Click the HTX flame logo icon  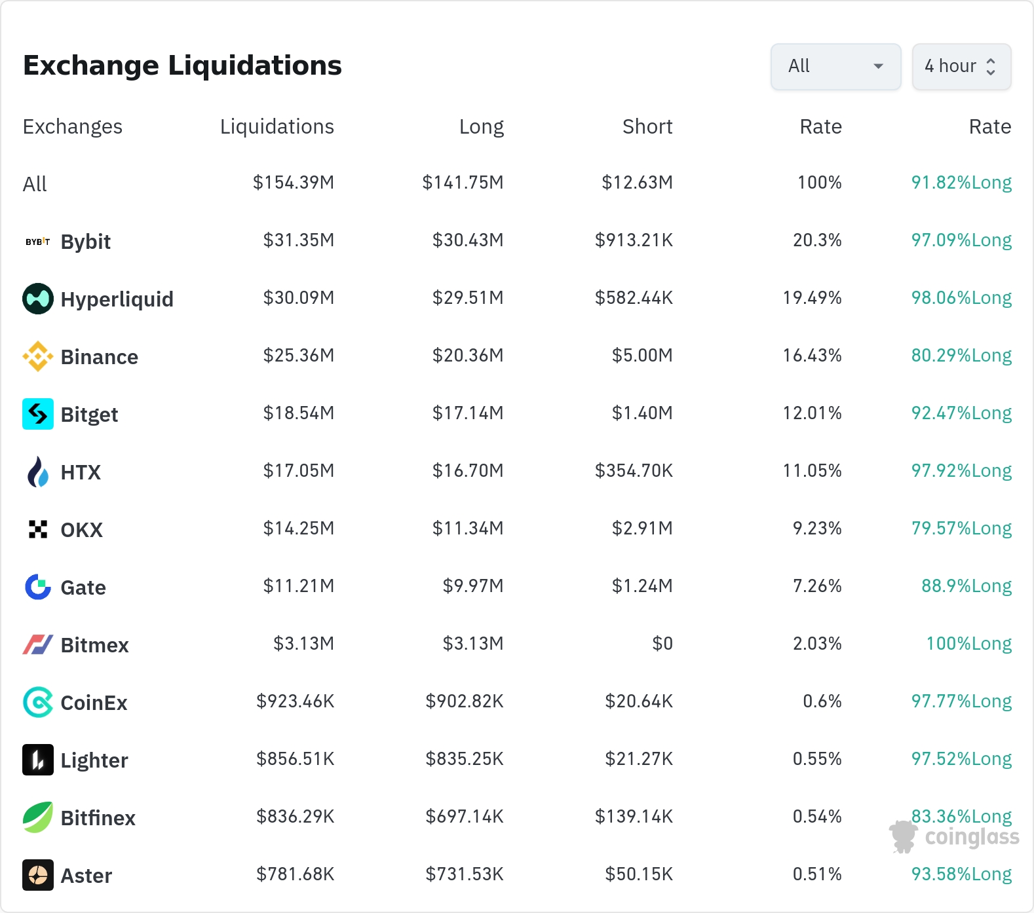tap(37, 472)
